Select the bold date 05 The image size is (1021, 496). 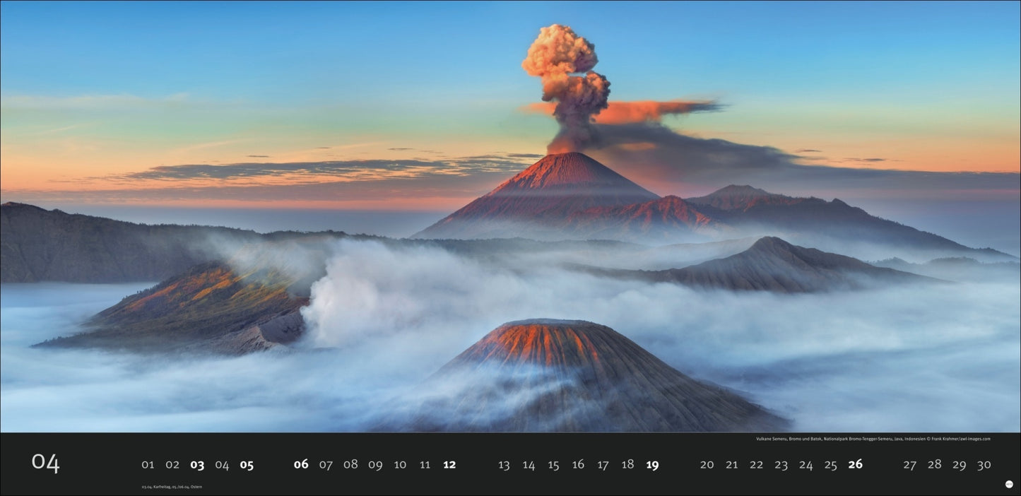tap(248, 465)
